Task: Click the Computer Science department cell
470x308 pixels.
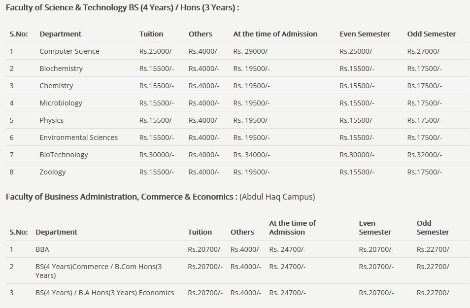Action: [x=69, y=51]
